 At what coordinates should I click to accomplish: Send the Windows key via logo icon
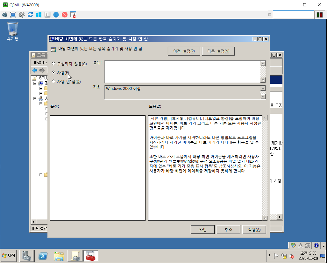tap(39, 15)
